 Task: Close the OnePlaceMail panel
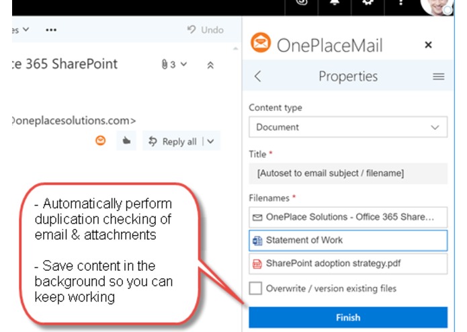428,45
